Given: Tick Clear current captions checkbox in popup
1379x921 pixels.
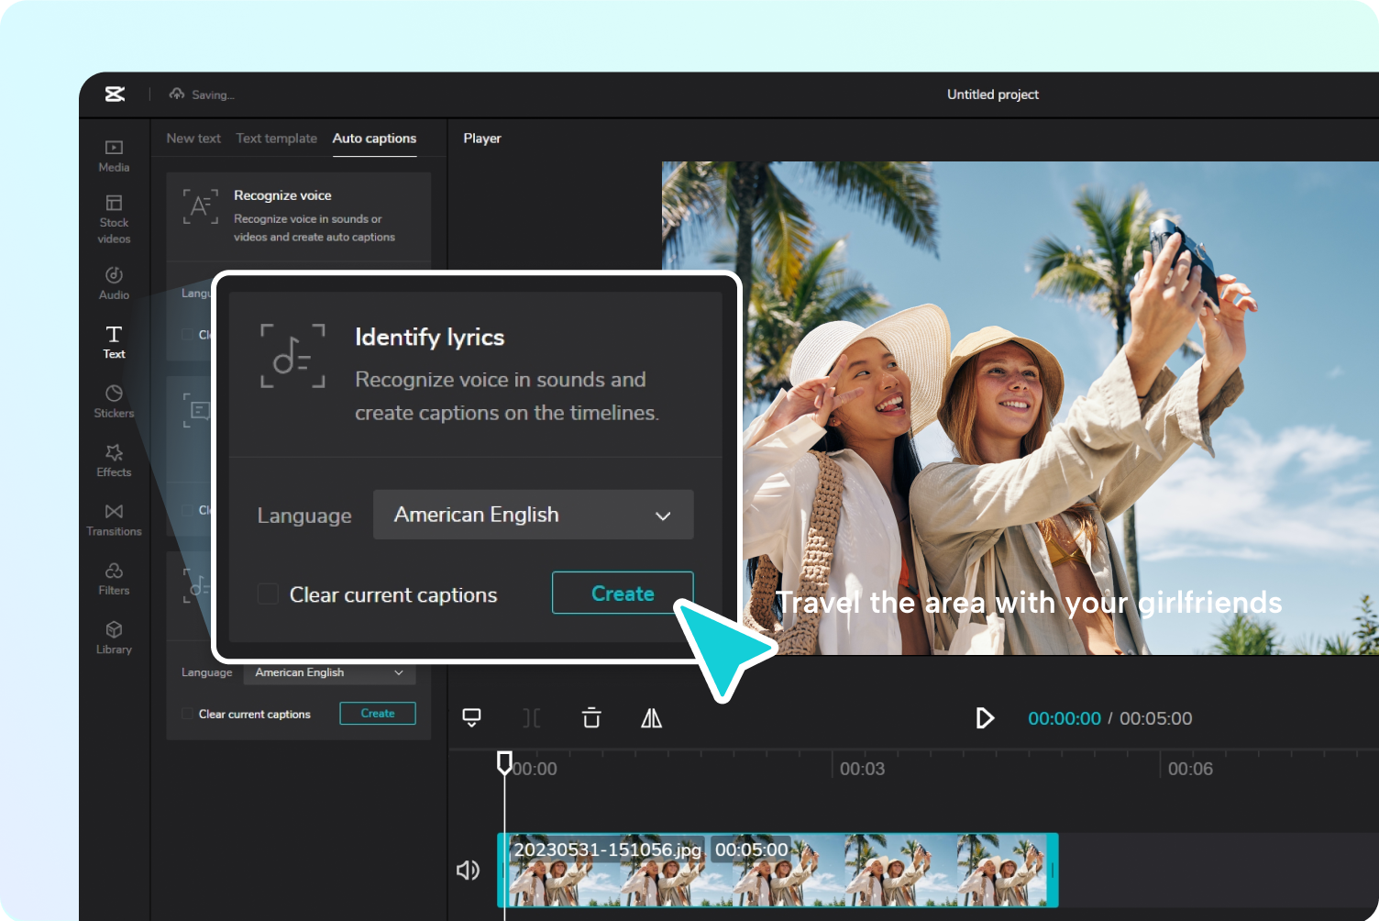Looking at the screenshot, I should [x=268, y=594].
